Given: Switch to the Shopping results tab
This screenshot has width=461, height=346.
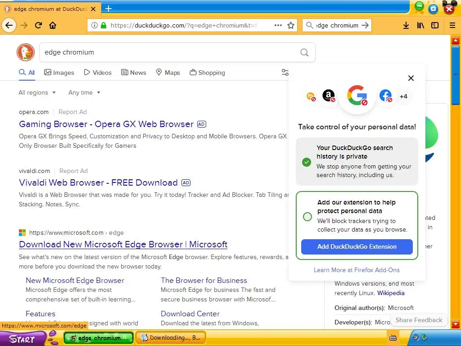Looking at the screenshot, I should [207, 73].
